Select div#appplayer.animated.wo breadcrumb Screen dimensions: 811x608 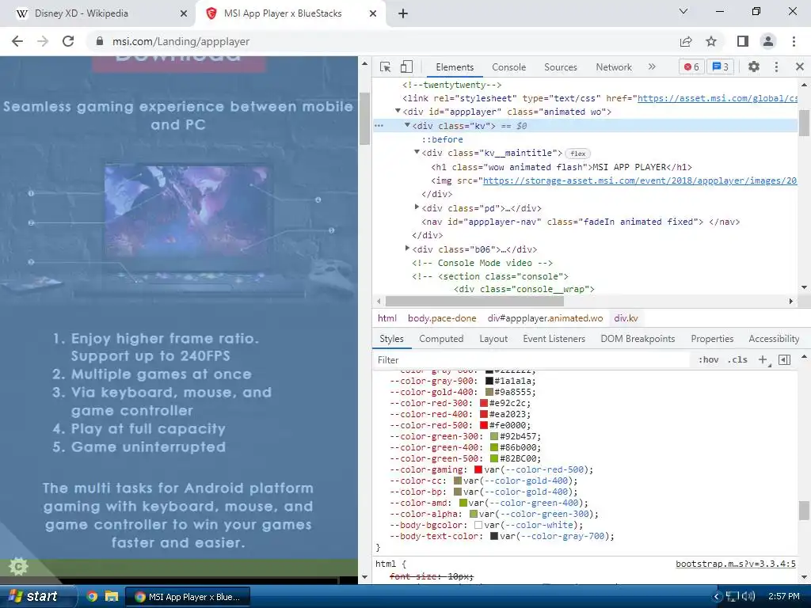click(x=545, y=318)
